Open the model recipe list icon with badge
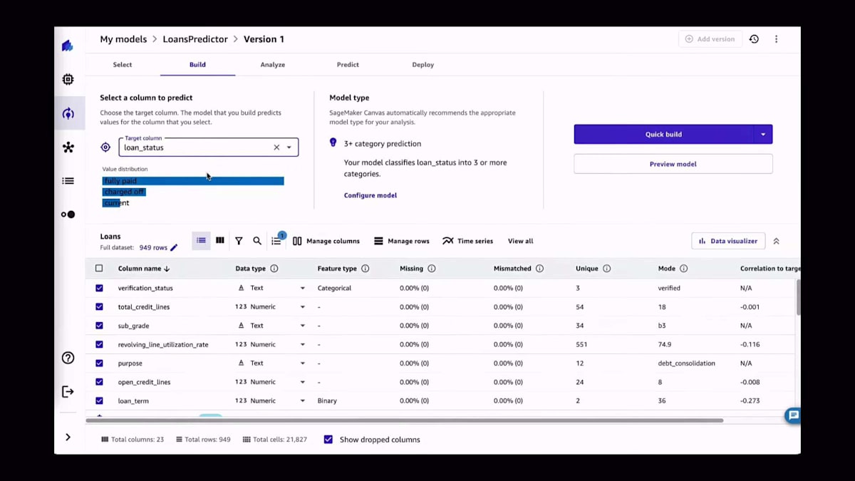 [276, 241]
